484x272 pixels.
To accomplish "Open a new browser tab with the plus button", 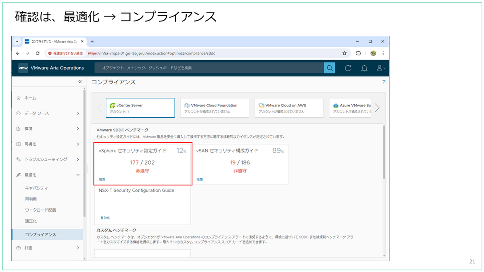I will (x=92, y=42).
